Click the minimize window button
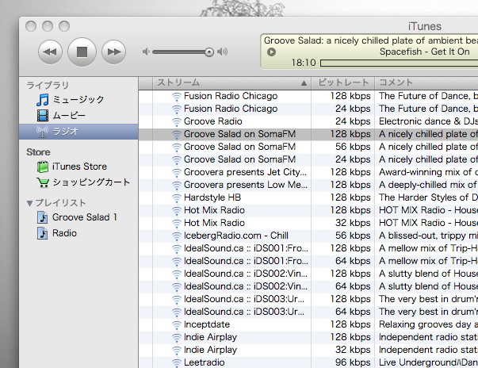This screenshot has width=478, height=368. click(48, 26)
